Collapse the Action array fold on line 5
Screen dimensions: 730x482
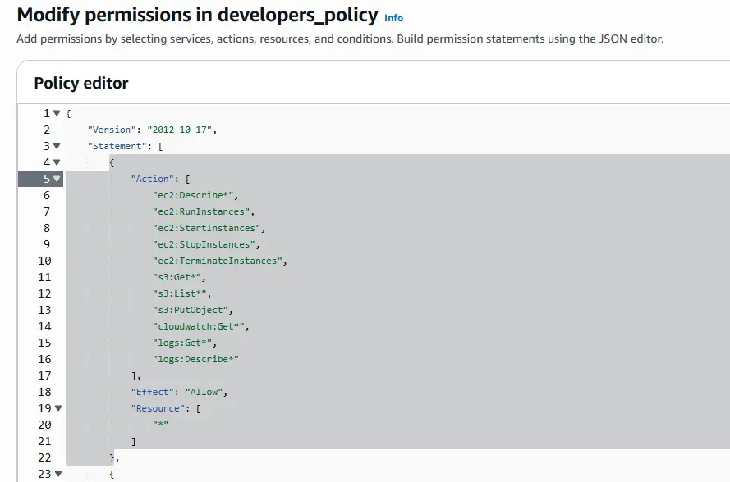(57, 179)
